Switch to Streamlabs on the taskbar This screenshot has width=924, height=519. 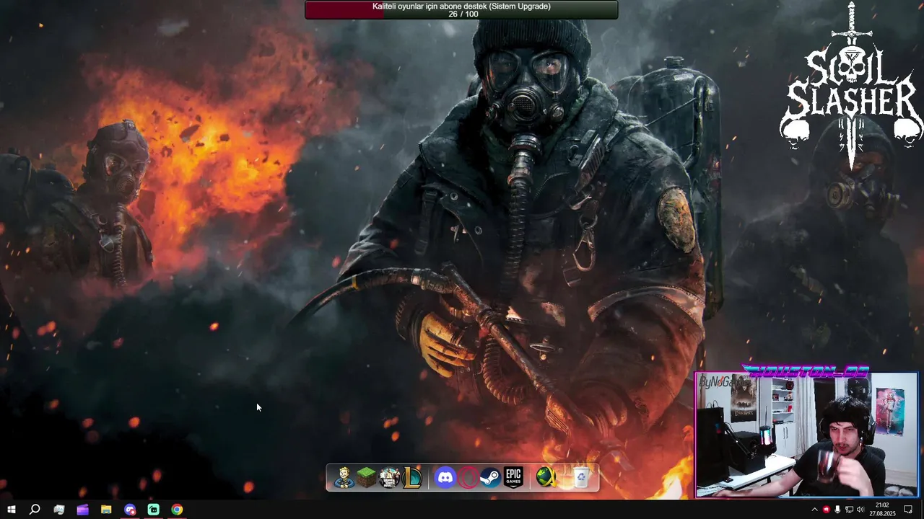click(153, 510)
